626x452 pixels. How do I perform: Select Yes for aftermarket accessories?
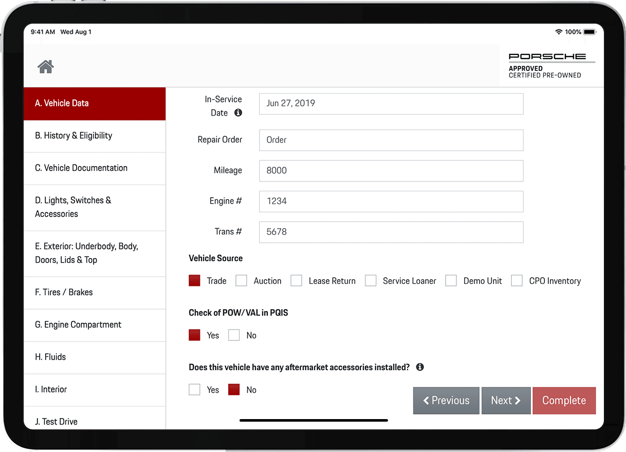[194, 390]
